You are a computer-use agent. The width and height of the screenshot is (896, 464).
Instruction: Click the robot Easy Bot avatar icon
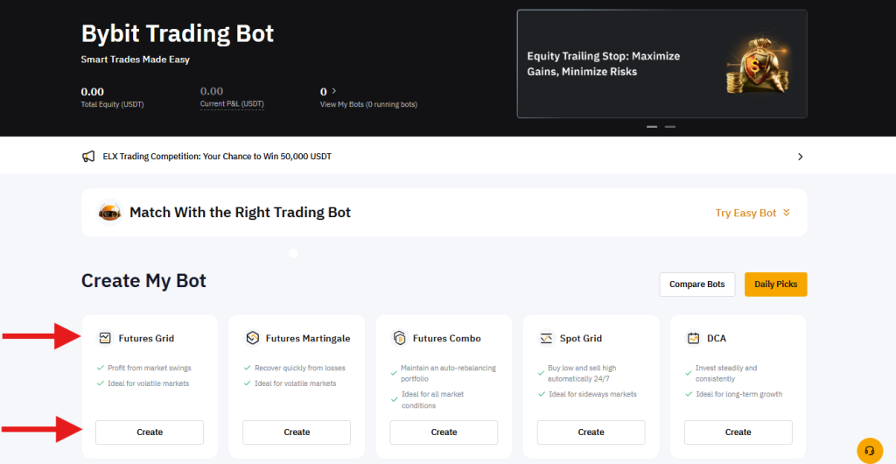click(109, 213)
